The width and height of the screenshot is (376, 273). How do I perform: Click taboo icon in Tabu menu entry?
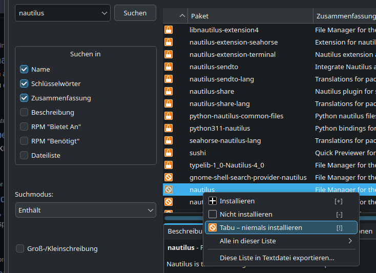pyautogui.click(x=213, y=227)
